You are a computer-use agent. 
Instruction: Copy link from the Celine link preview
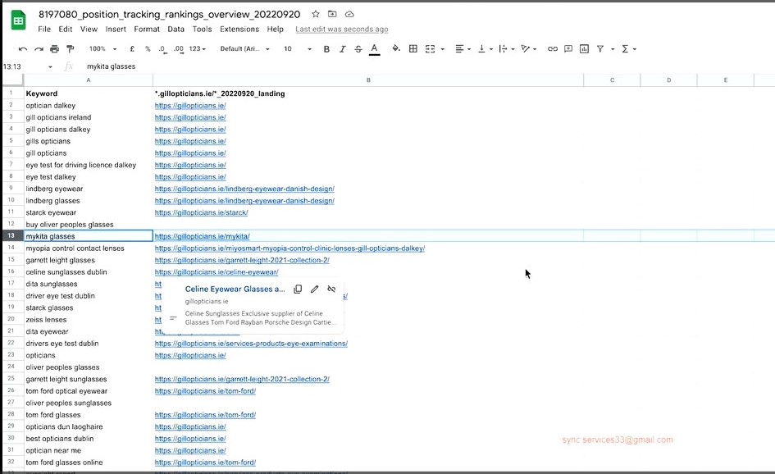pyautogui.click(x=298, y=289)
